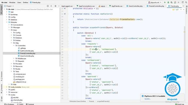
Task: Start debugging with the bug icon
Action: (168, 2)
